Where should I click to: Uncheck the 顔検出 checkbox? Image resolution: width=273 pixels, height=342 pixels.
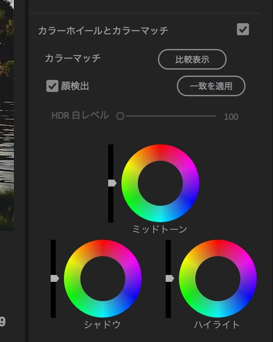52,86
